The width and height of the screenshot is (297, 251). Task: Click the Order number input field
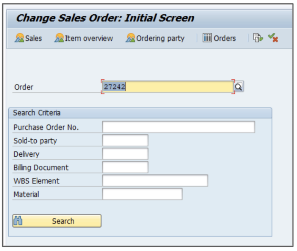coord(168,87)
